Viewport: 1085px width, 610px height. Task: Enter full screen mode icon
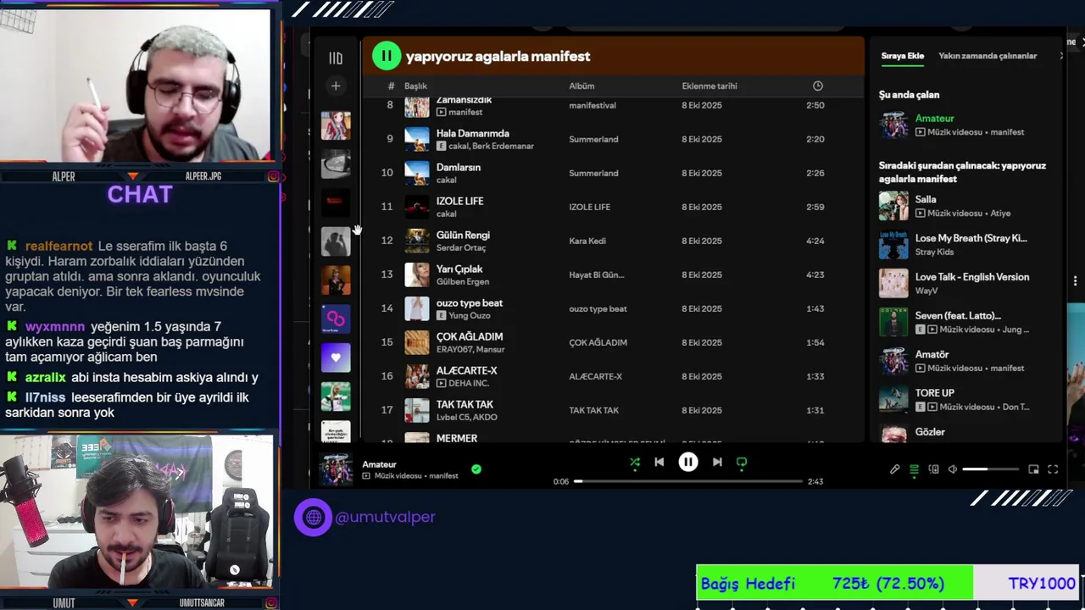pos(1053,469)
